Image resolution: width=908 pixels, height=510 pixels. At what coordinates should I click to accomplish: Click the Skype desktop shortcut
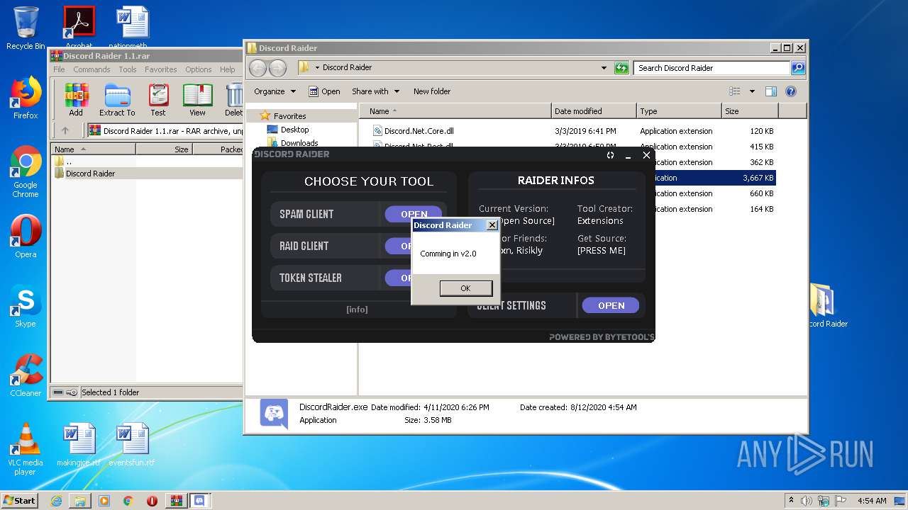[26, 307]
